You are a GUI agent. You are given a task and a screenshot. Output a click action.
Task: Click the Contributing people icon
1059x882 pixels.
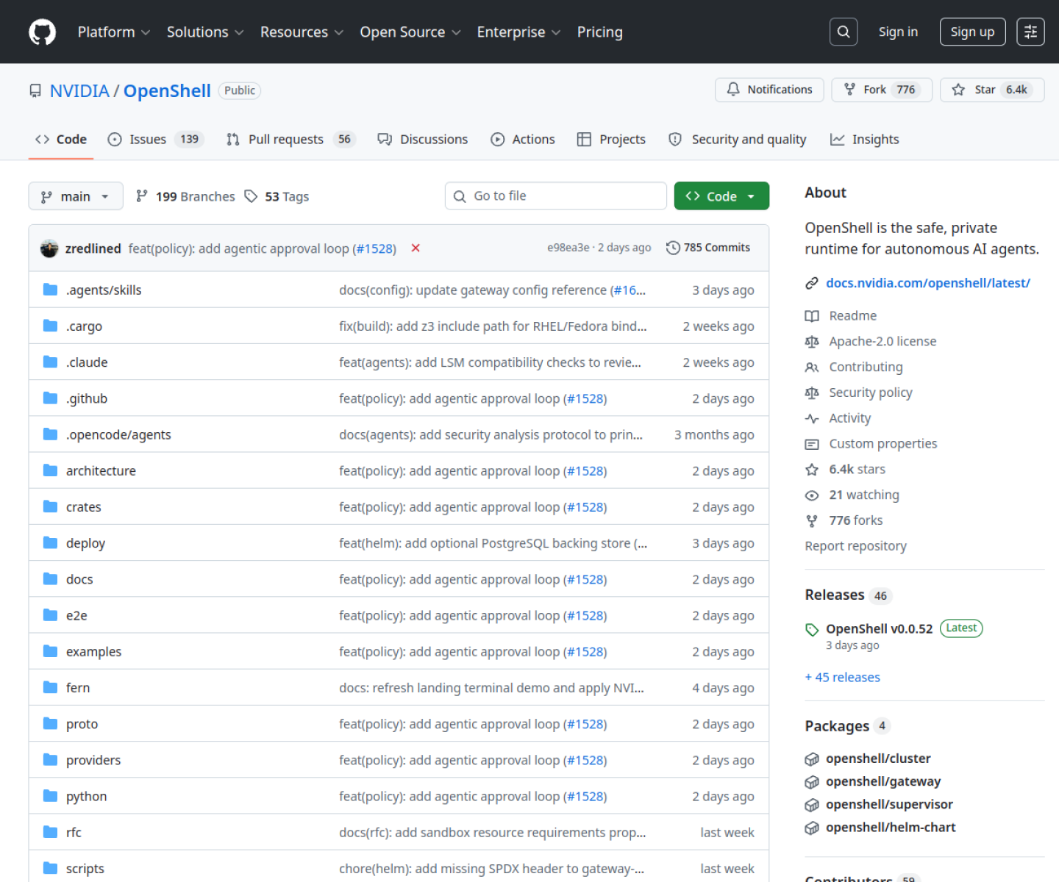click(812, 367)
